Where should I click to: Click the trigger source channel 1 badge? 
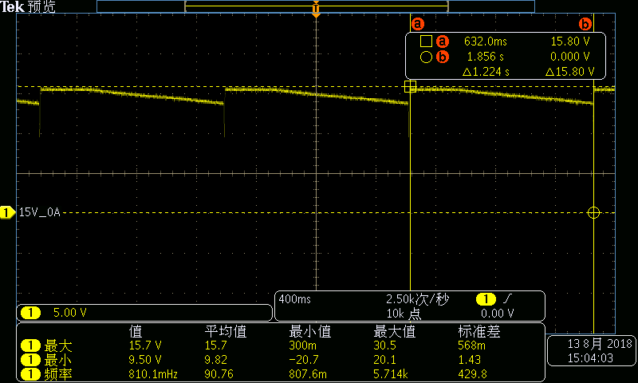click(x=486, y=299)
